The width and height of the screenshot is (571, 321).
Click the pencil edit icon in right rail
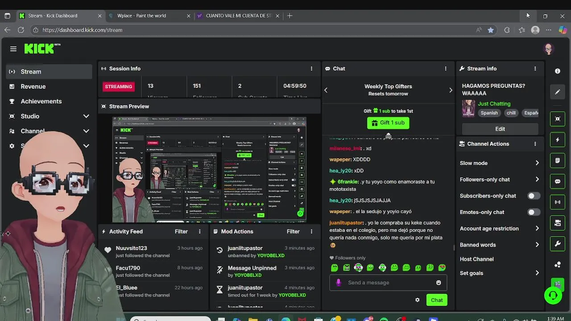[x=558, y=92]
